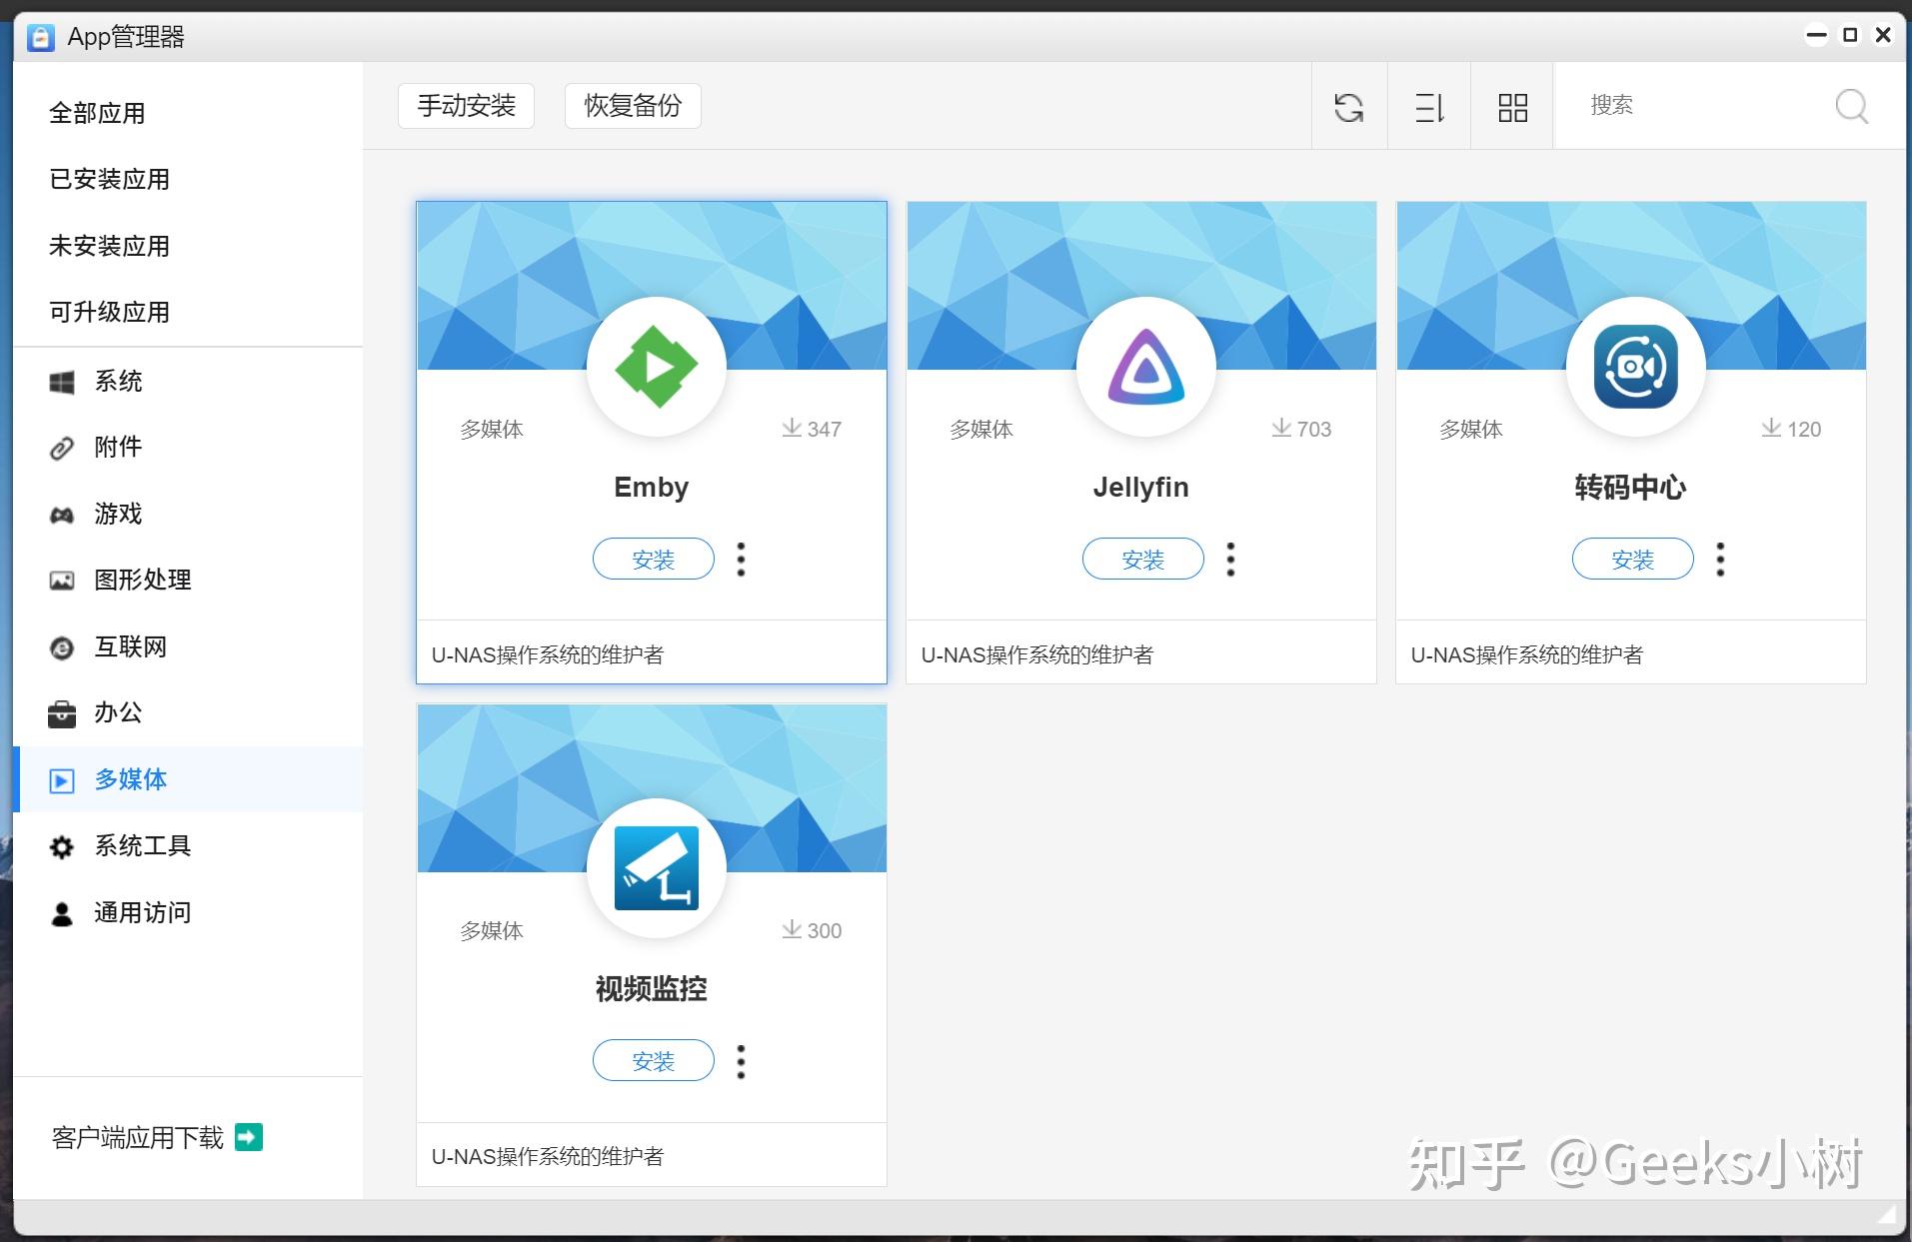Click the green arrow next to 客户端应用下载
Screen dimensions: 1912x1242
click(x=248, y=1137)
